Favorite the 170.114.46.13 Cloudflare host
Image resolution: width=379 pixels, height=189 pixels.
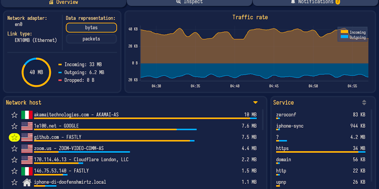14,160
